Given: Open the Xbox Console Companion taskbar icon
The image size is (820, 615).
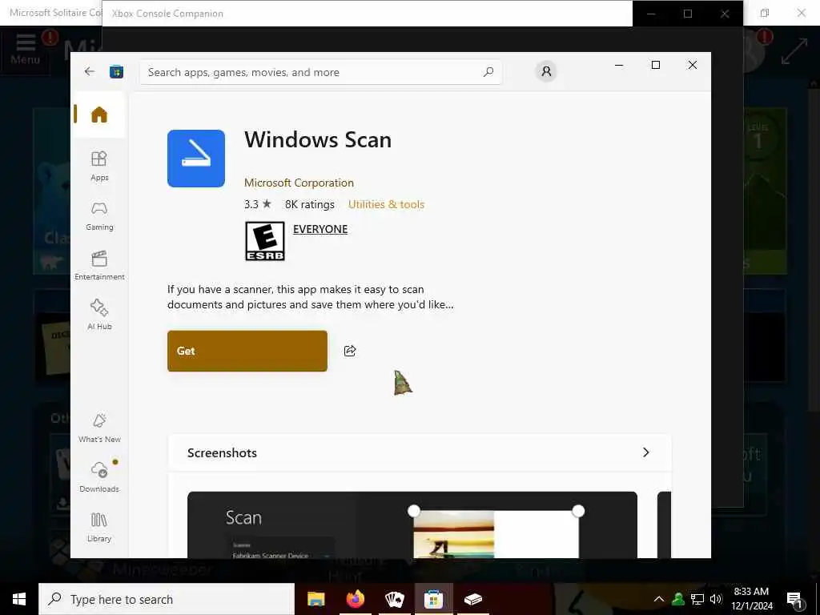Looking at the screenshot, I should pos(472,599).
